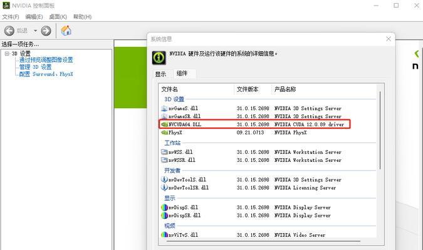Viewport: 423px width, 250px height.
Task: Open 配置 Surround、PhysX link
Action: pyautogui.click(x=46, y=74)
